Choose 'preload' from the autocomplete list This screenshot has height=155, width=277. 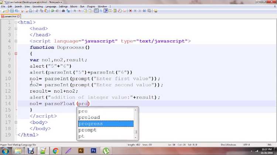(106, 117)
